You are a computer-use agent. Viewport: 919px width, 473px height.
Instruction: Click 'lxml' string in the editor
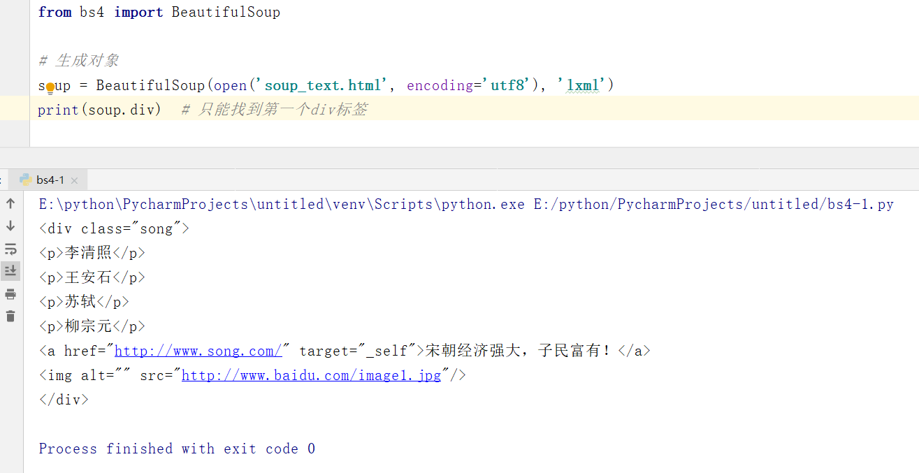[x=583, y=85]
